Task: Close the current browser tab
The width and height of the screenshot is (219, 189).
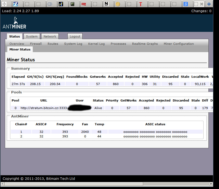Action: [201, 4]
